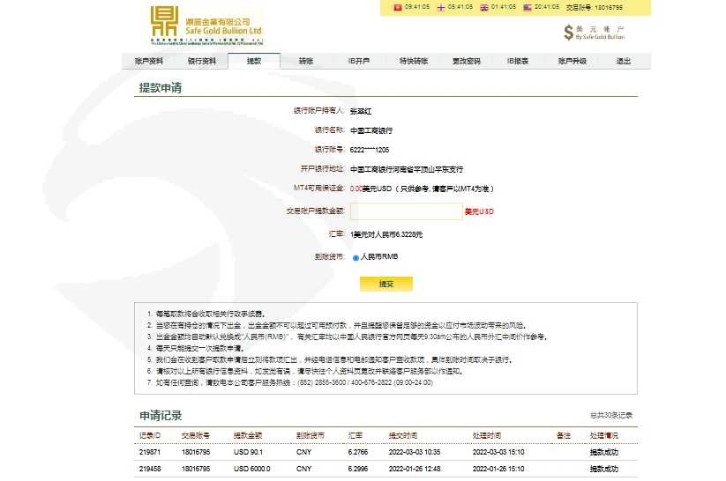The image size is (726, 481).
Task: Click the Hong Kong flag clock icon
Action: [397, 7]
